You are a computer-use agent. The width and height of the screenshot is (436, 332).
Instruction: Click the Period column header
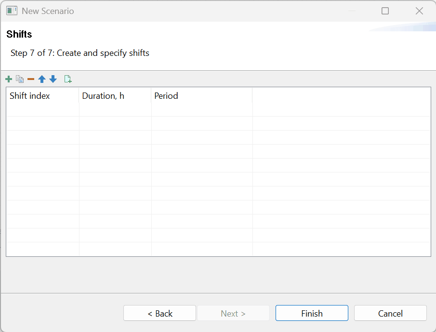click(202, 96)
